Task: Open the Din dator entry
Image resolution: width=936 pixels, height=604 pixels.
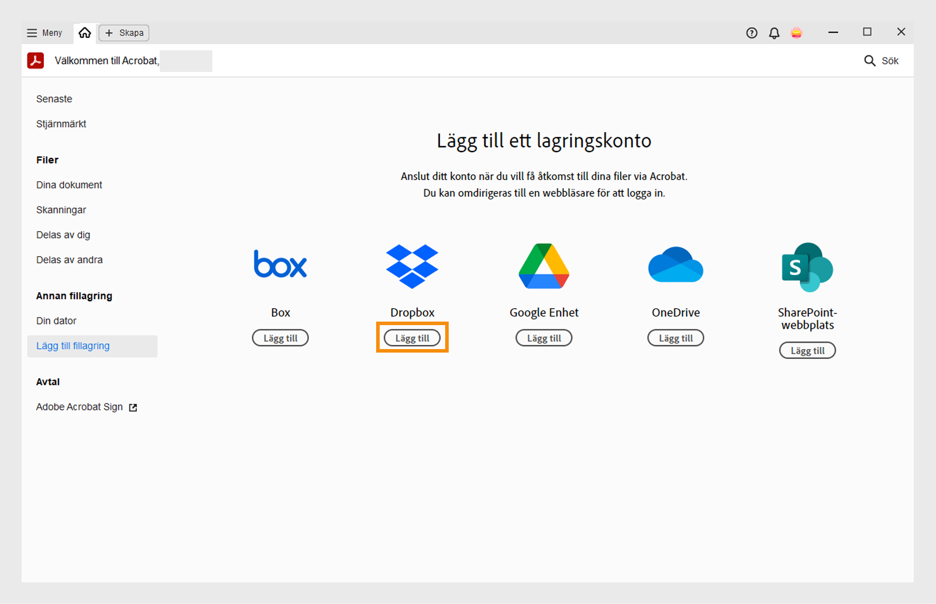Action: point(56,320)
